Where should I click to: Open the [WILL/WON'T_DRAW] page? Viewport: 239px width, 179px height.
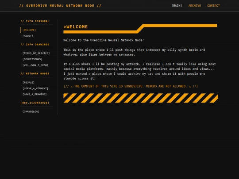point(35,65)
